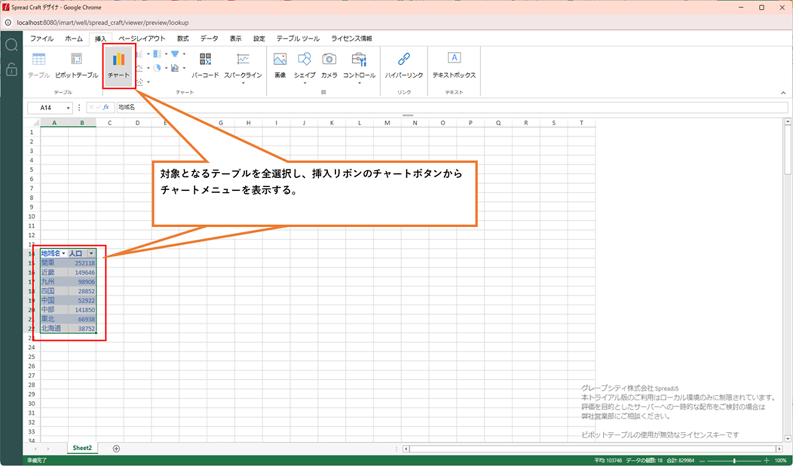The height and width of the screenshot is (466, 793).
Task: Click the formula bar input field
Action: [x=428, y=108]
